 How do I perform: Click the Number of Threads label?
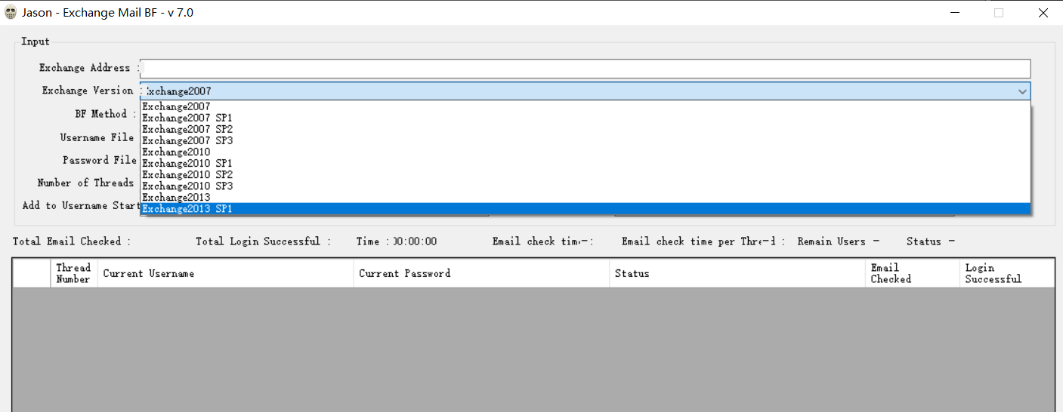(85, 183)
